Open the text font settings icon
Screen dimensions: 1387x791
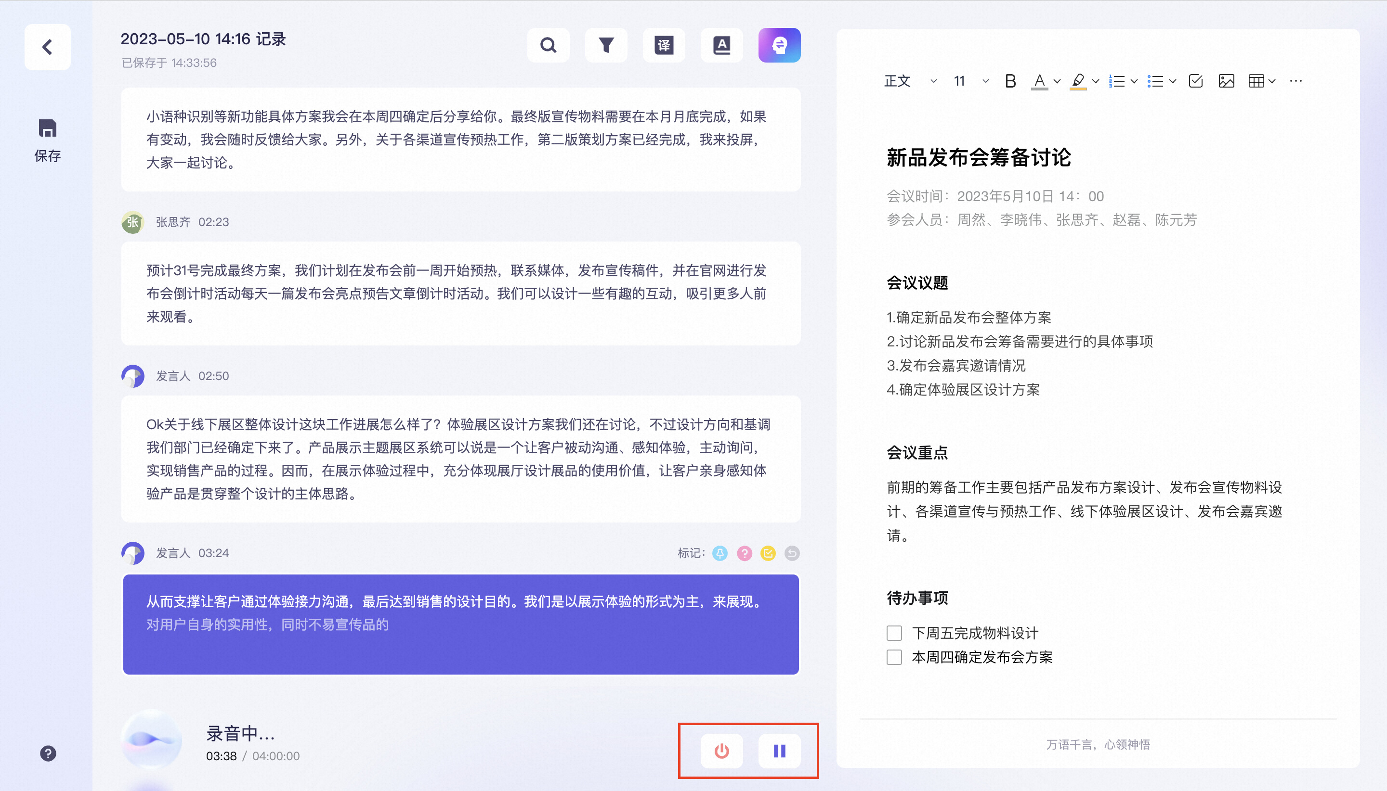click(x=721, y=45)
